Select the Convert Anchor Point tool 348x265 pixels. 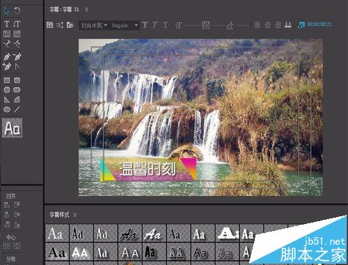pyautogui.click(x=17, y=67)
